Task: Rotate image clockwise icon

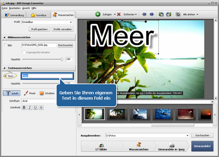Action: [x=168, y=14]
